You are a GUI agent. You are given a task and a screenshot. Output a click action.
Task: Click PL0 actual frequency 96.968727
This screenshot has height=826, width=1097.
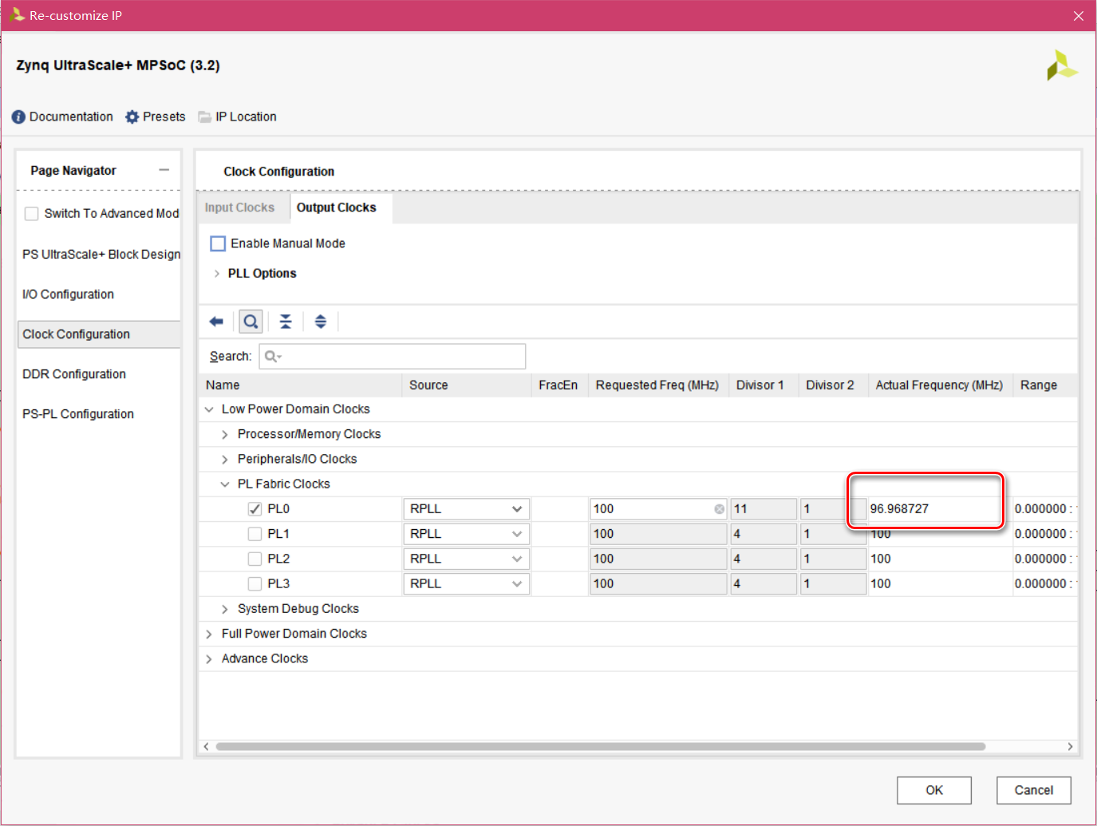[x=900, y=509]
